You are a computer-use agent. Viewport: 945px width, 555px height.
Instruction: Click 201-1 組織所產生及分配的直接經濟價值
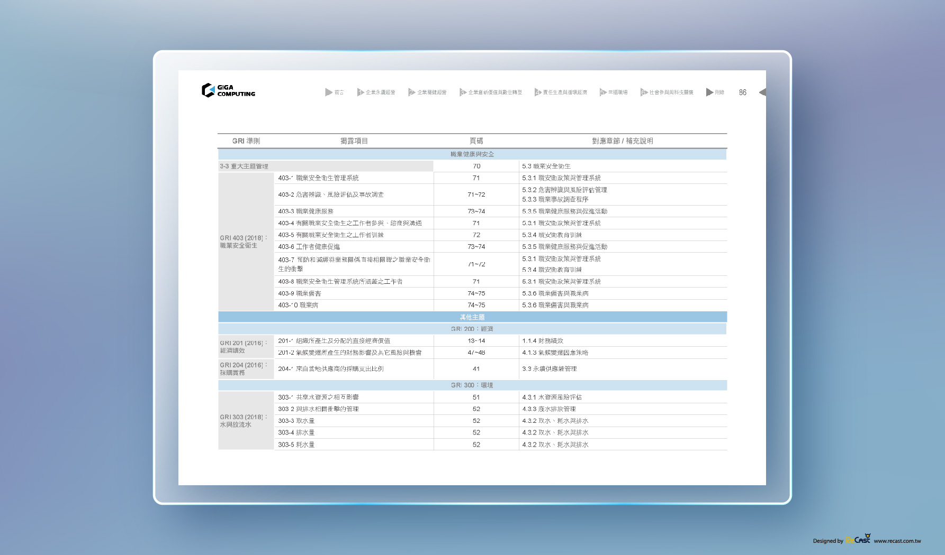point(334,340)
